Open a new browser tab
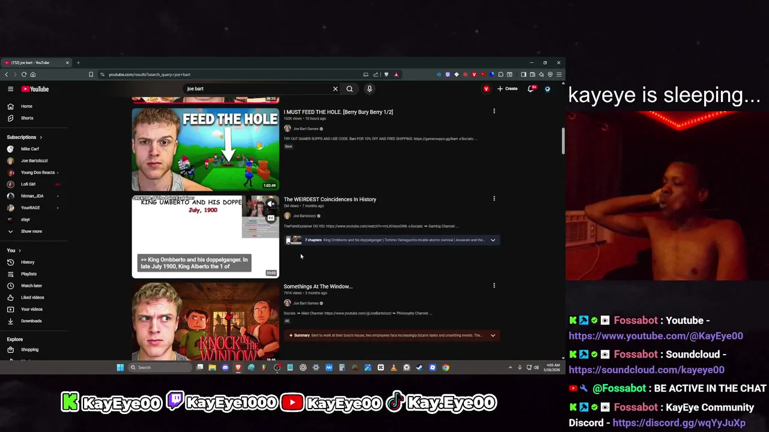The image size is (769, 432). click(x=78, y=62)
